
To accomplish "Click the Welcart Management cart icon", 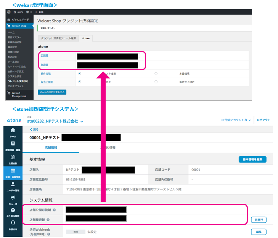I will (x=9, y=93).
